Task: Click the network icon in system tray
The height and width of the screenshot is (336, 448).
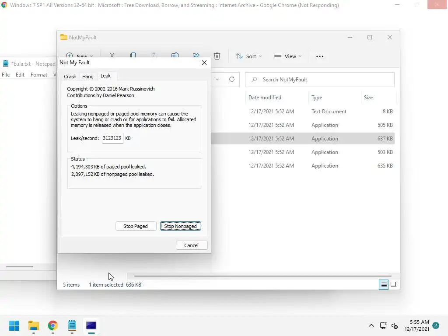Action: (x=383, y=325)
